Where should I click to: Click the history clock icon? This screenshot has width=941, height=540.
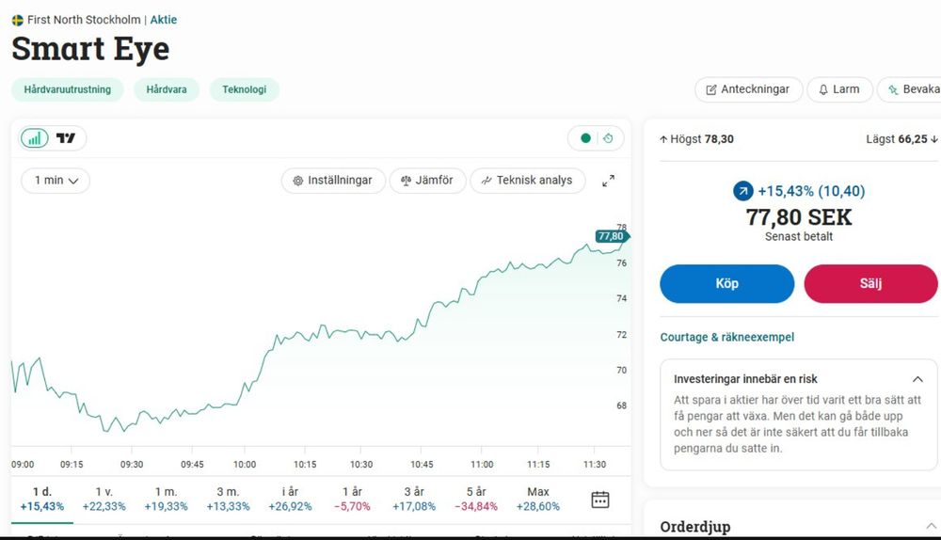608,138
